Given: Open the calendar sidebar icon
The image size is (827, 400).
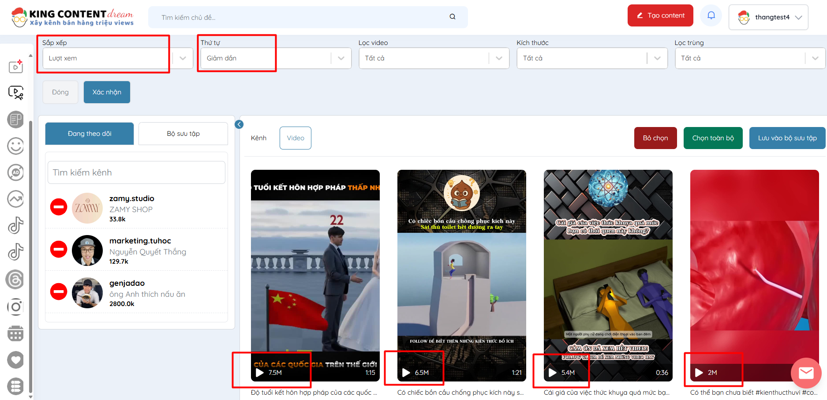Looking at the screenshot, I should (16, 333).
